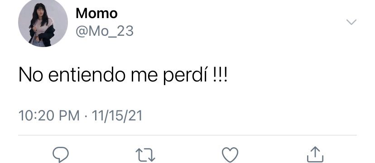
Task: Click the 11/15/21 date
Action: pos(117,115)
